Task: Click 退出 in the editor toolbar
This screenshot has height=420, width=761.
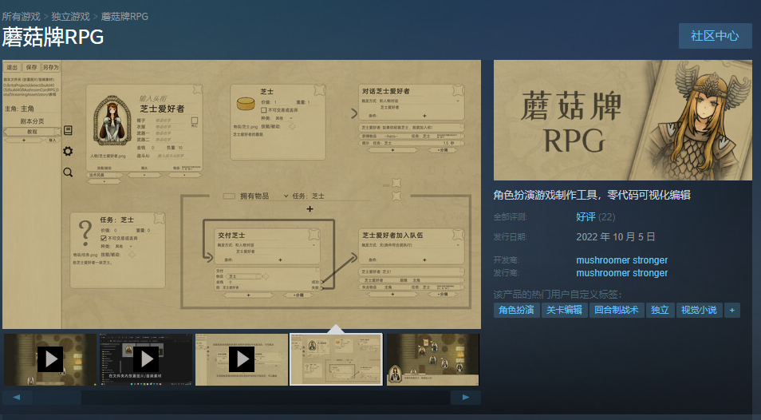Action: [12, 67]
